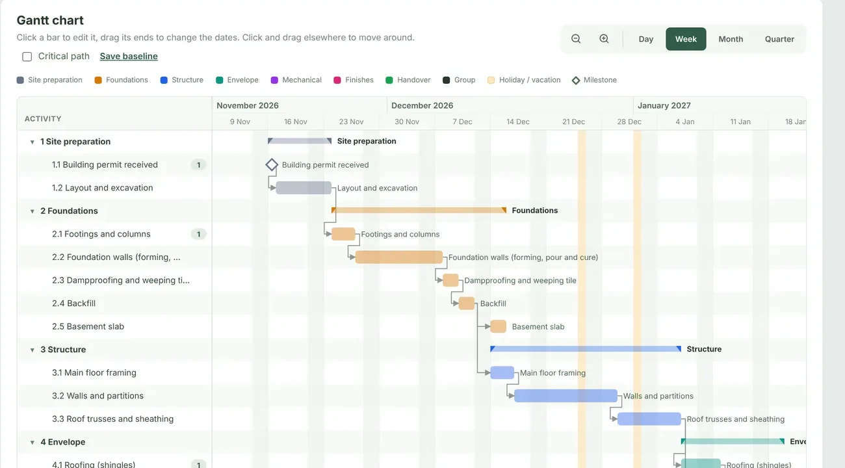Click the zoom in magnifier icon
Image resolution: width=845 pixels, height=468 pixels.
604,39
